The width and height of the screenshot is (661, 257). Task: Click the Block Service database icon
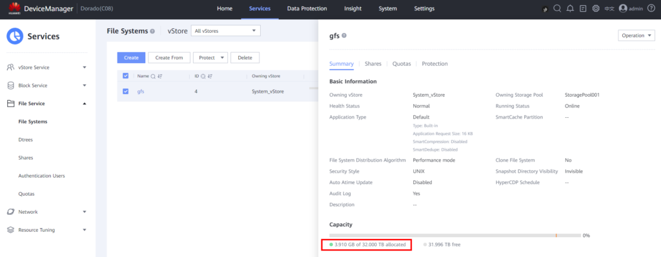(x=11, y=86)
